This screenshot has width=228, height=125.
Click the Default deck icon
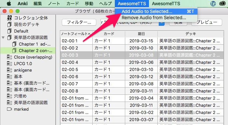[9, 31]
